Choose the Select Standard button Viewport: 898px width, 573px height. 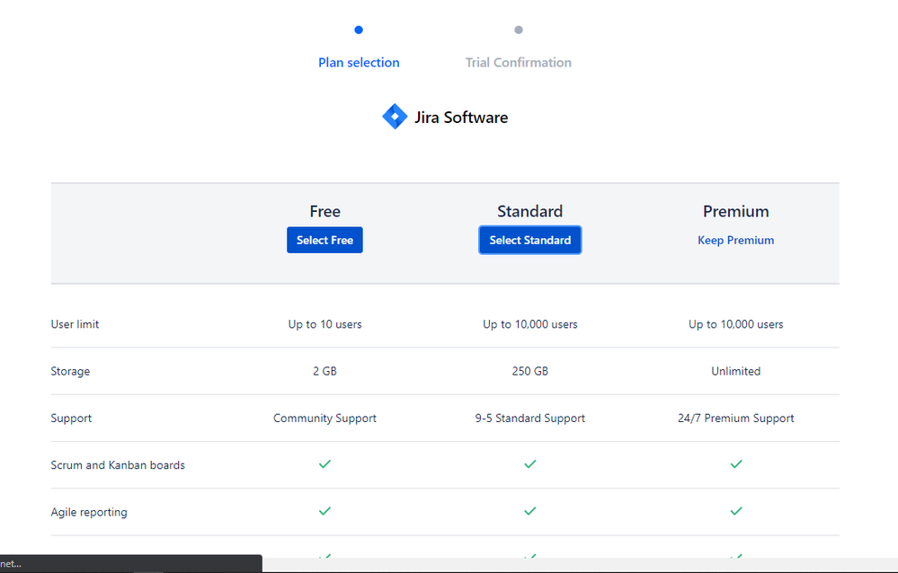point(530,240)
